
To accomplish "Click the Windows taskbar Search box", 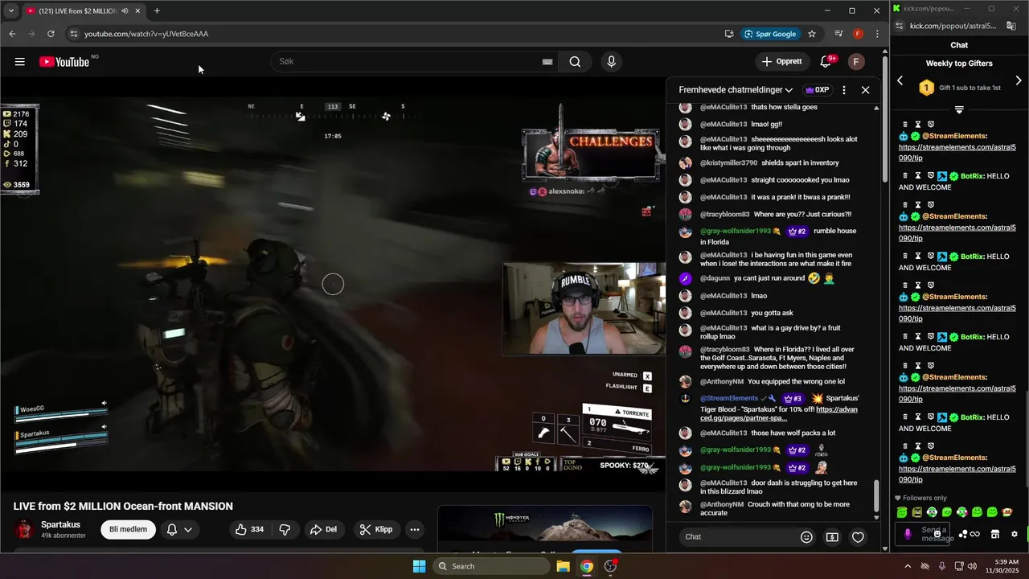I will click(490, 566).
